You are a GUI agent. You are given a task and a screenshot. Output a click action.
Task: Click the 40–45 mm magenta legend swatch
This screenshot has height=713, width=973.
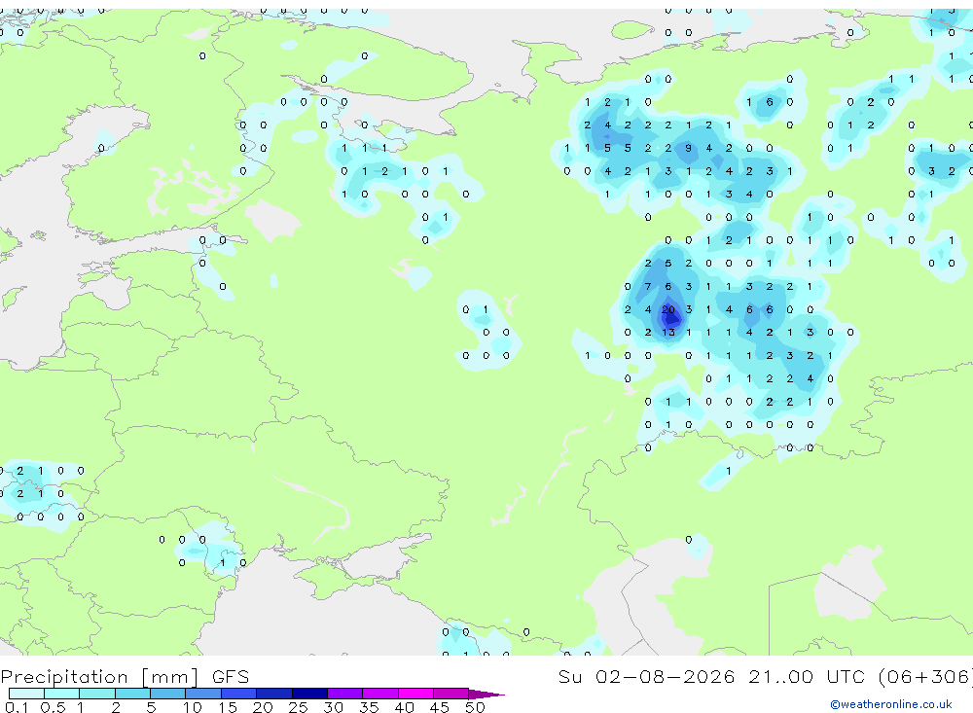point(415,694)
